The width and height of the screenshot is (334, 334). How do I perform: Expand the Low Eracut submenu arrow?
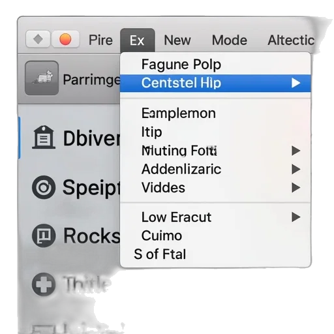pyautogui.click(x=296, y=217)
